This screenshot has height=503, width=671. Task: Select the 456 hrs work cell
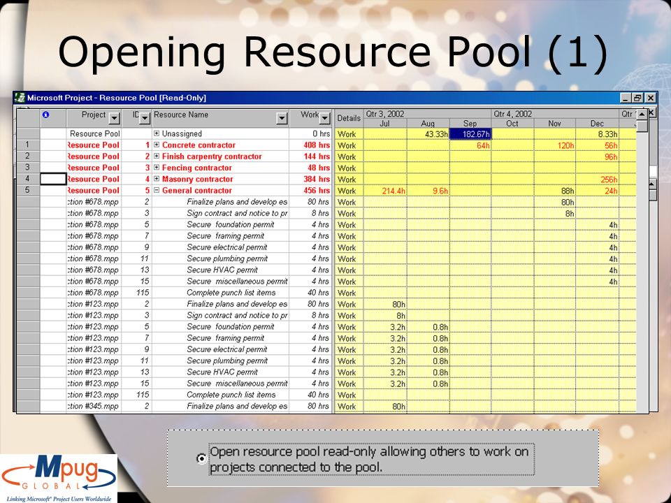[311, 190]
